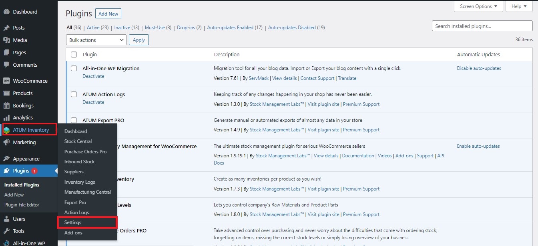Image resolution: width=538 pixels, height=246 pixels.
Task: Open Manufacturing Central in ATUM submenu
Action: (x=88, y=192)
